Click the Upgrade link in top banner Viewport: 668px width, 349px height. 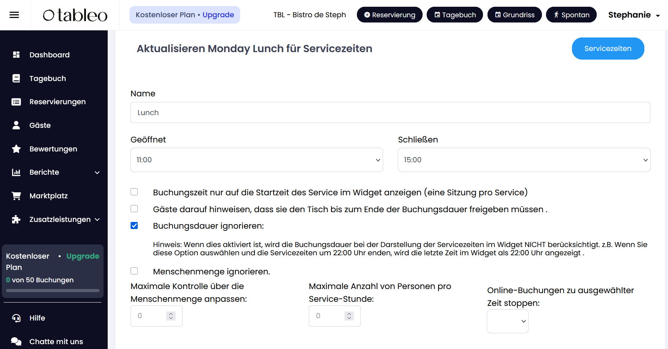click(218, 15)
